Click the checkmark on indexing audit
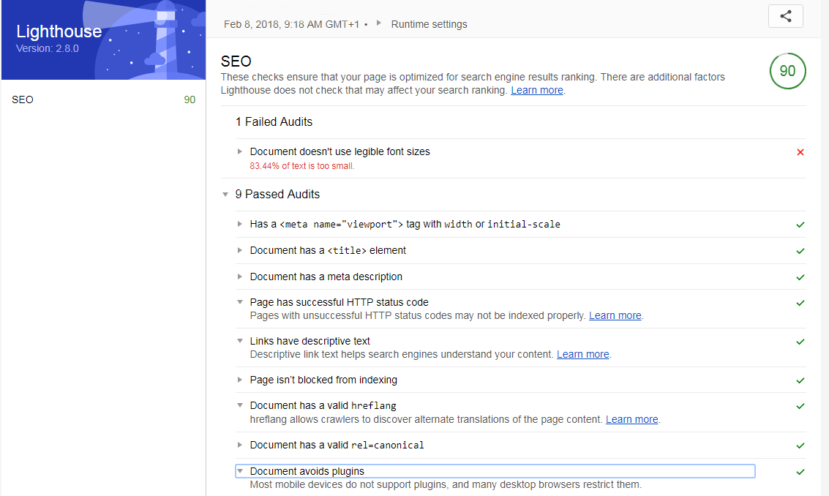829x496 pixels. point(800,380)
